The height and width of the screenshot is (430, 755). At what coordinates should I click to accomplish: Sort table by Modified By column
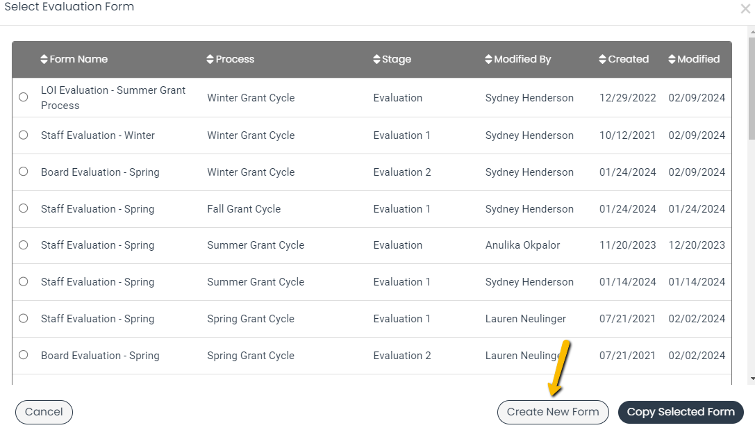tap(517, 59)
